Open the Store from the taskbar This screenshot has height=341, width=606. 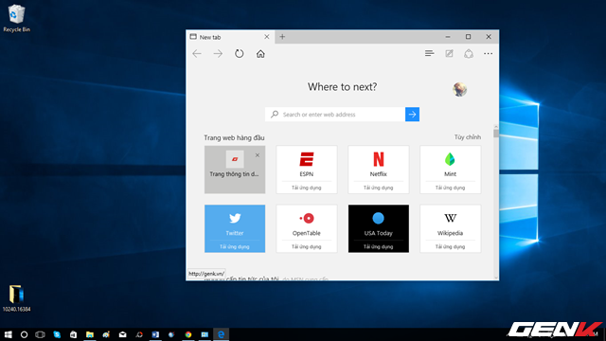pyautogui.click(x=73, y=334)
